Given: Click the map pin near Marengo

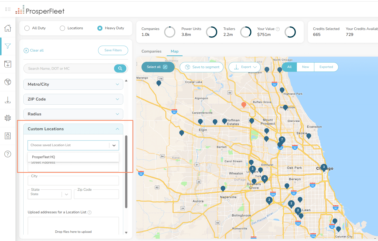Looking at the screenshot, I should tap(159, 83).
